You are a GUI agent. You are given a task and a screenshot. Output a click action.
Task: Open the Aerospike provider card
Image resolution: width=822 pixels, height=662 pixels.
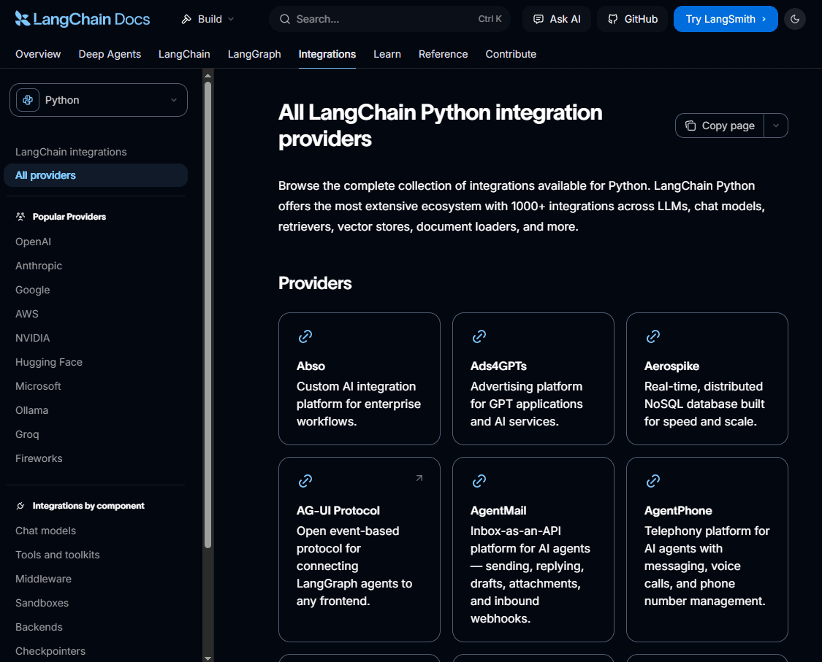pyautogui.click(x=707, y=380)
